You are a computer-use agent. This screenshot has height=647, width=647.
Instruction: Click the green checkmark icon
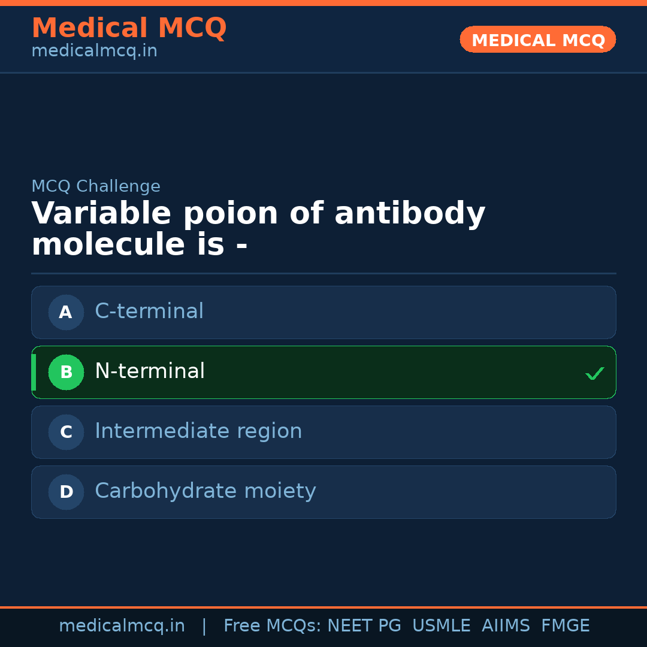pos(594,374)
